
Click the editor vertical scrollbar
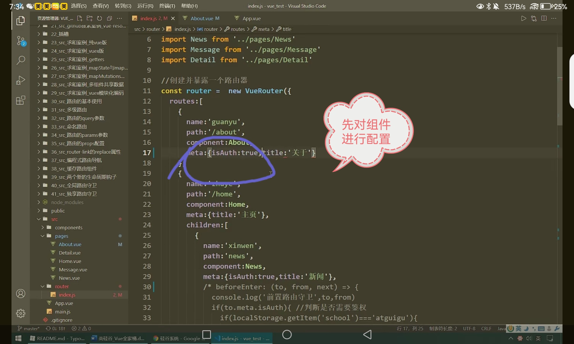(559, 86)
